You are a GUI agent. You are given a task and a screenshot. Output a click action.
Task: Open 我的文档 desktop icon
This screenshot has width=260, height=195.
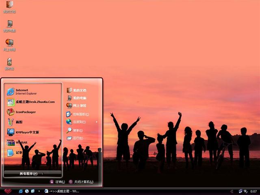click(10, 6)
